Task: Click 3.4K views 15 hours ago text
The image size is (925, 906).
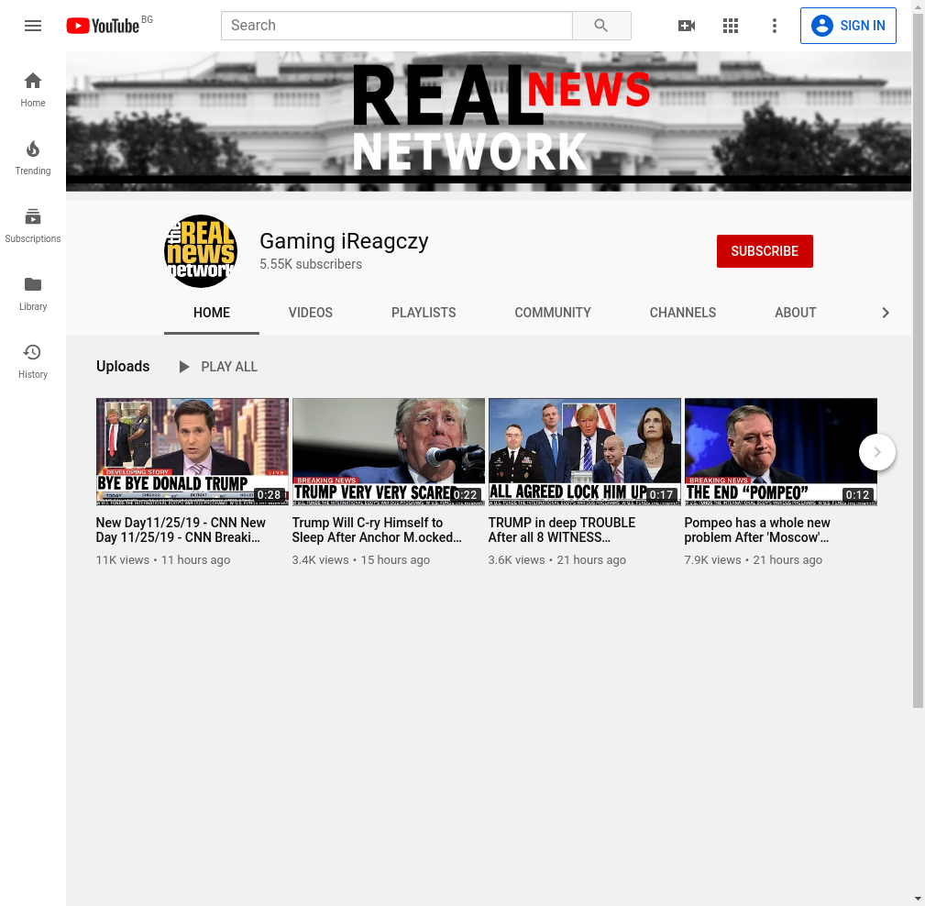Action: point(360,560)
